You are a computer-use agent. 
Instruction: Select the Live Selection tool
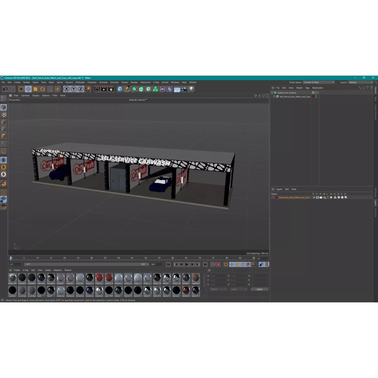coord(21,89)
